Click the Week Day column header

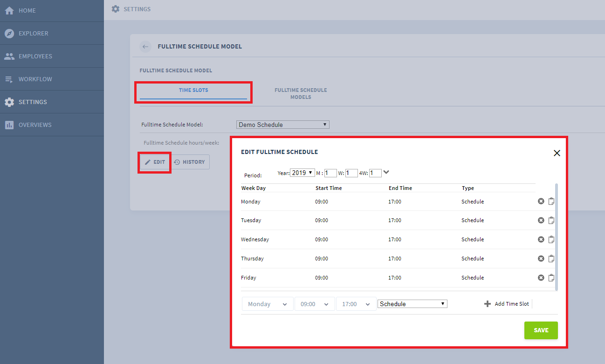click(254, 188)
